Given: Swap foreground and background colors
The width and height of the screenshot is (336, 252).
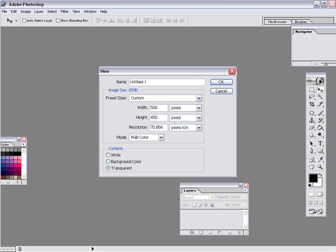Looking at the screenshot, I should 321,175.
